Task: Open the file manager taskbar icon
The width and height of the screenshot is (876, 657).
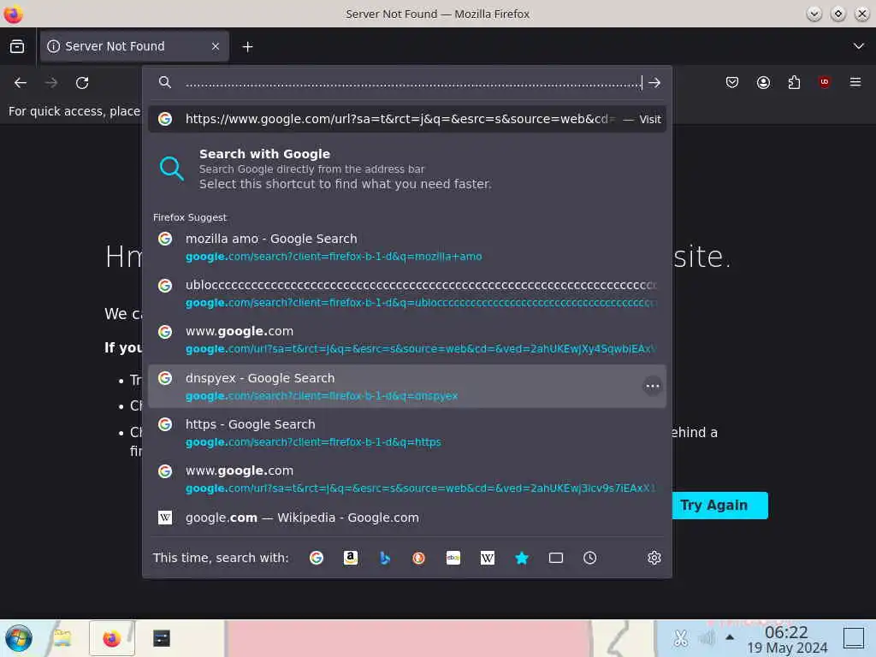Action: (x=62, y=638)
